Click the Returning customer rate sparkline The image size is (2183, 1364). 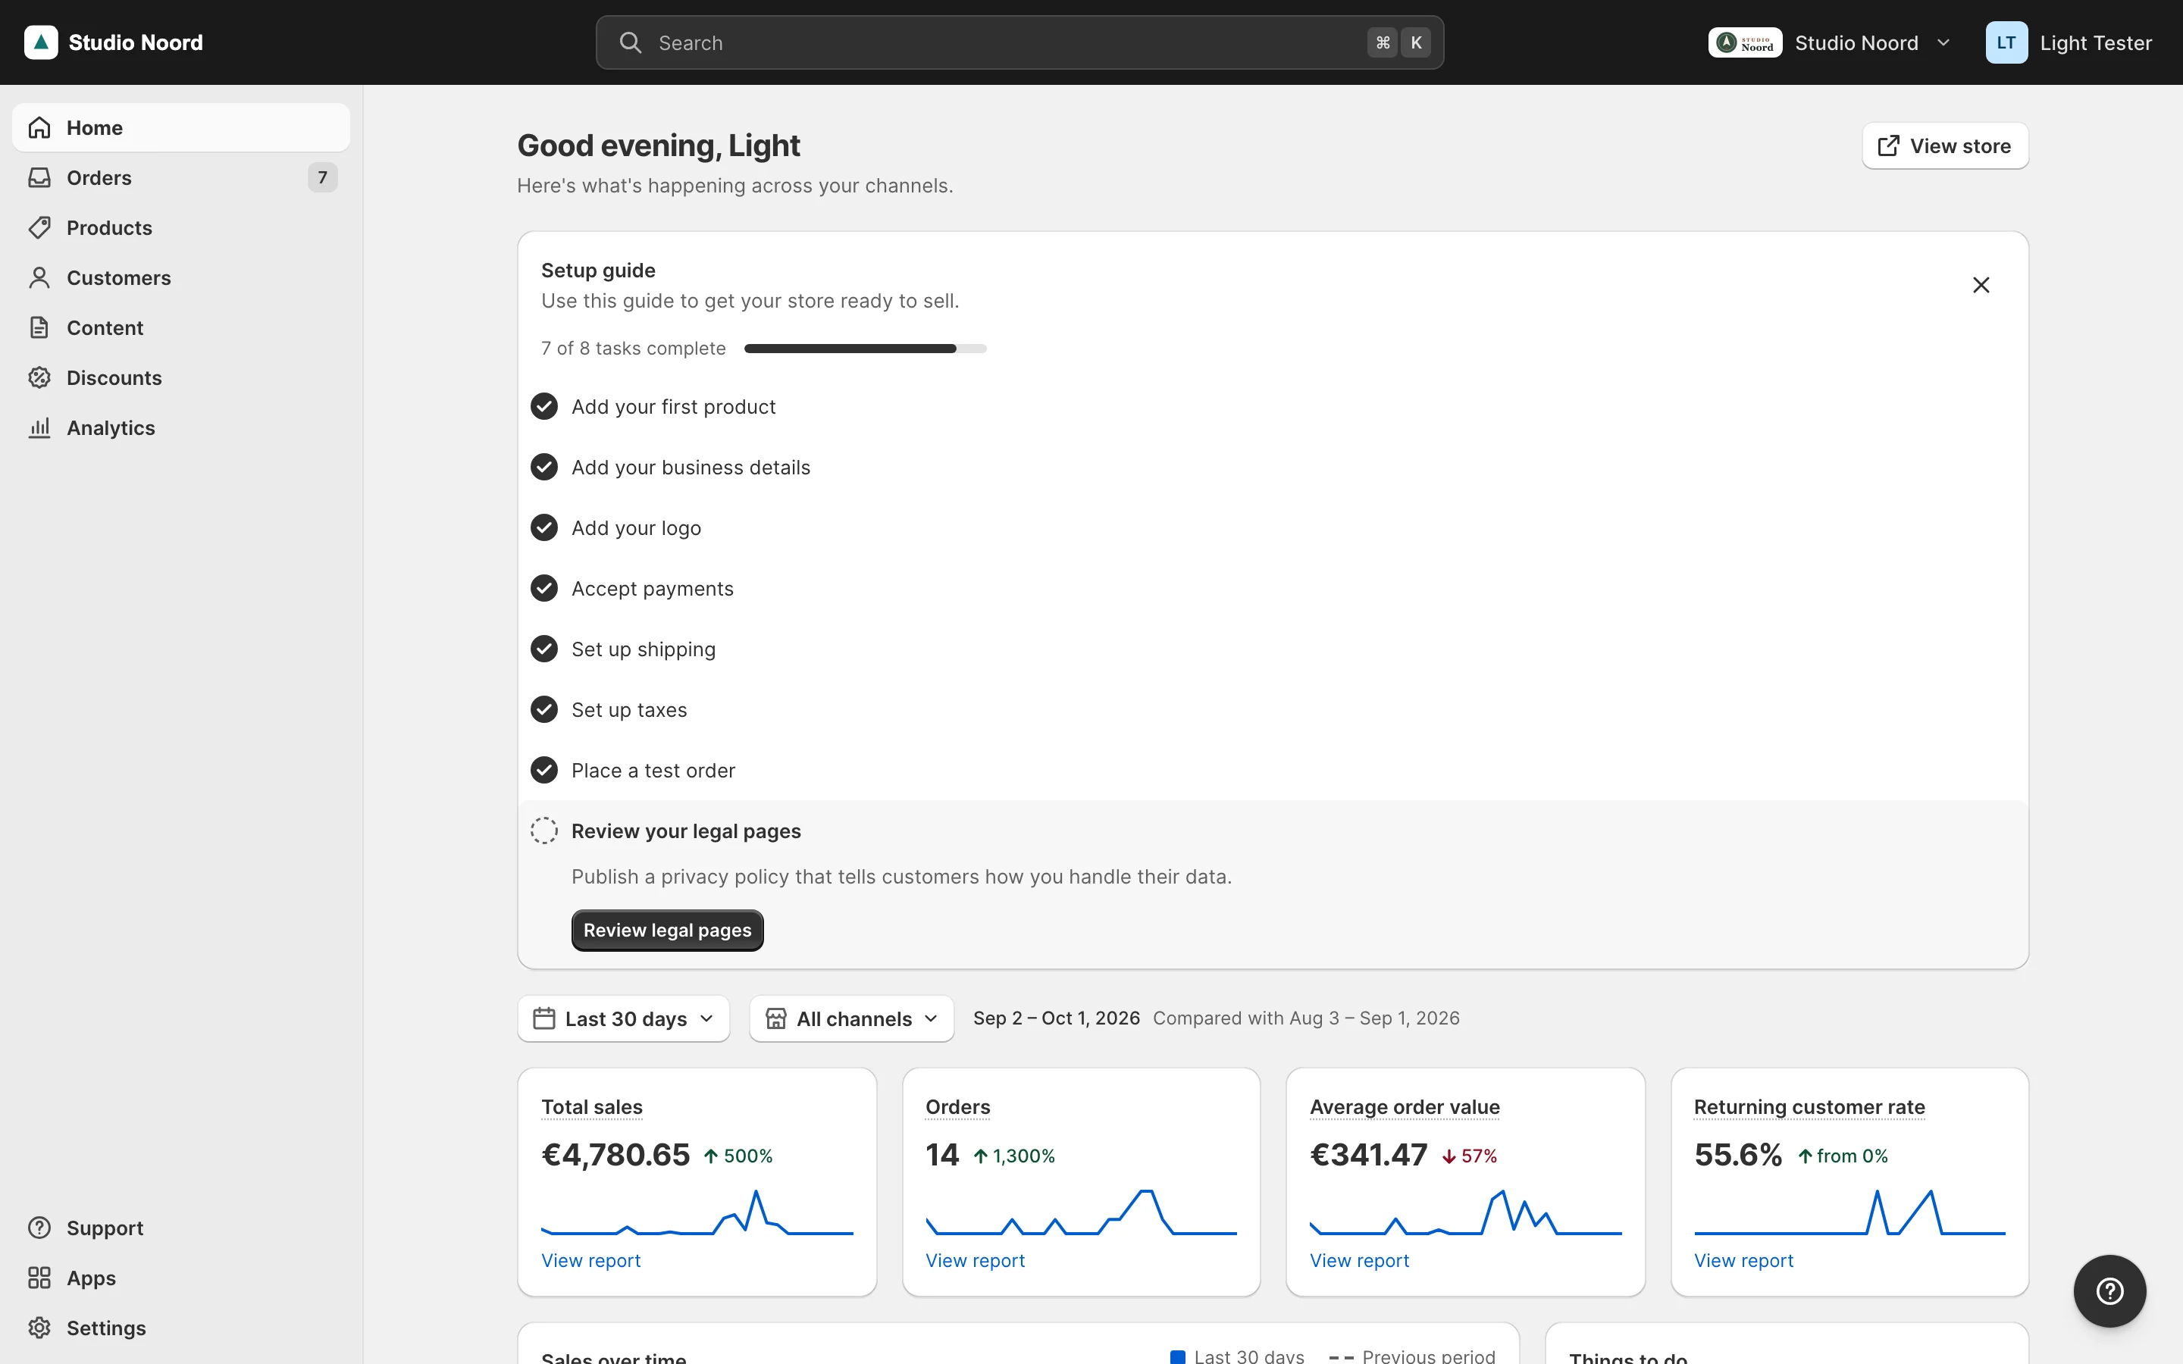click(1850, 1212)
